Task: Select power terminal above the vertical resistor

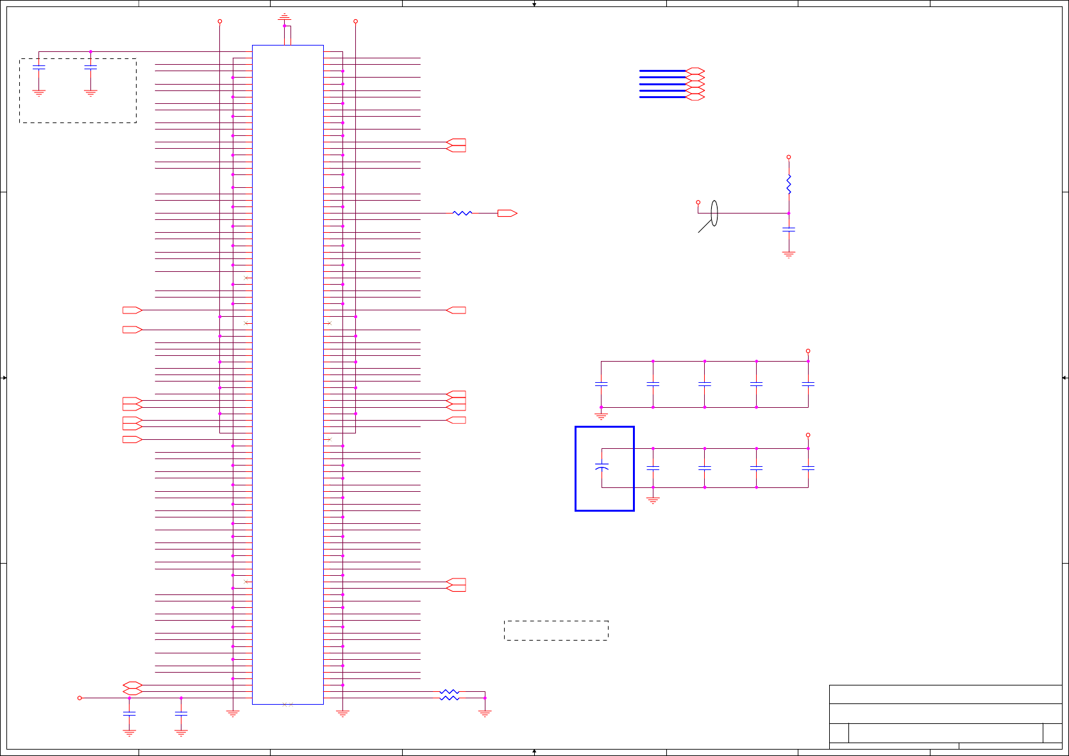Action: 789,157
